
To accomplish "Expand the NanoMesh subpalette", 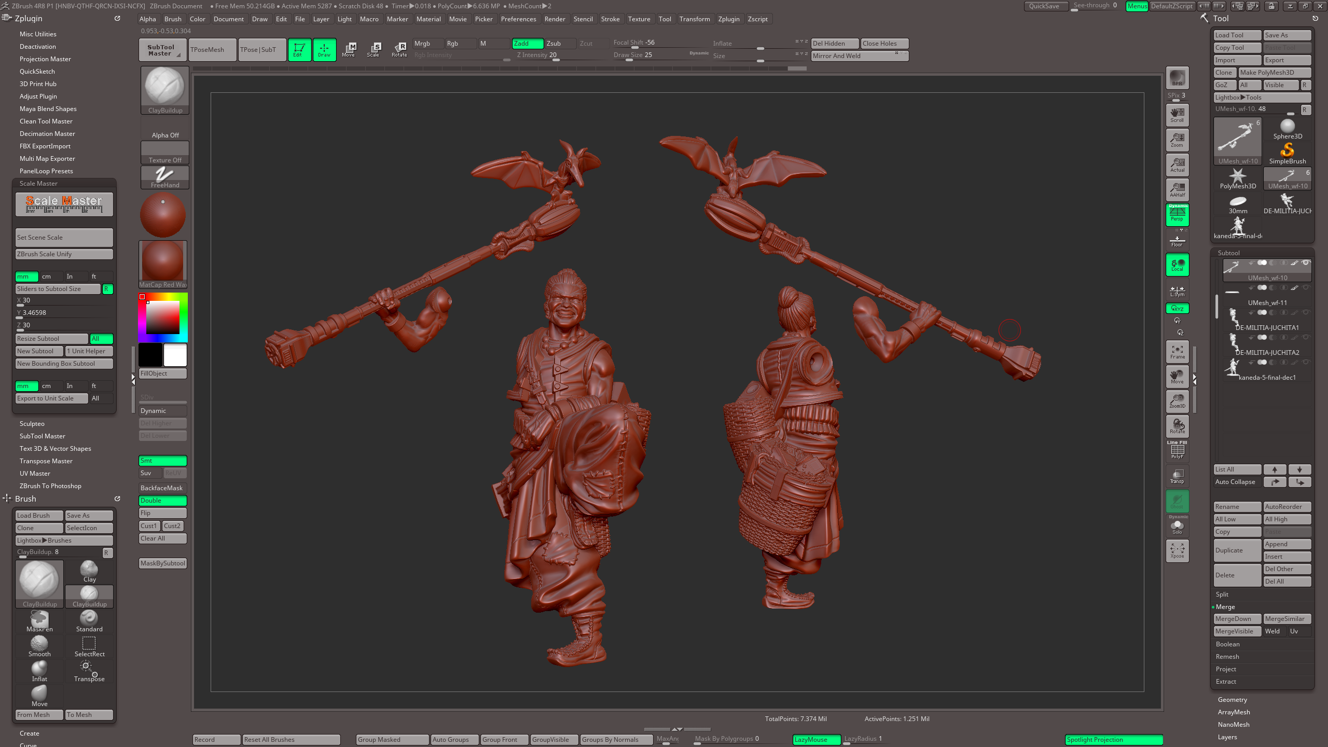I will pos(1233,725).
